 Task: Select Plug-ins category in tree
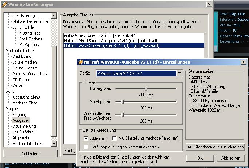click(12, 109)
